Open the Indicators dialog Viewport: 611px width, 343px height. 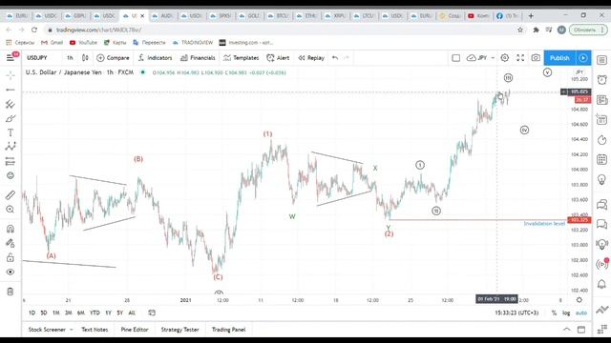155,58
